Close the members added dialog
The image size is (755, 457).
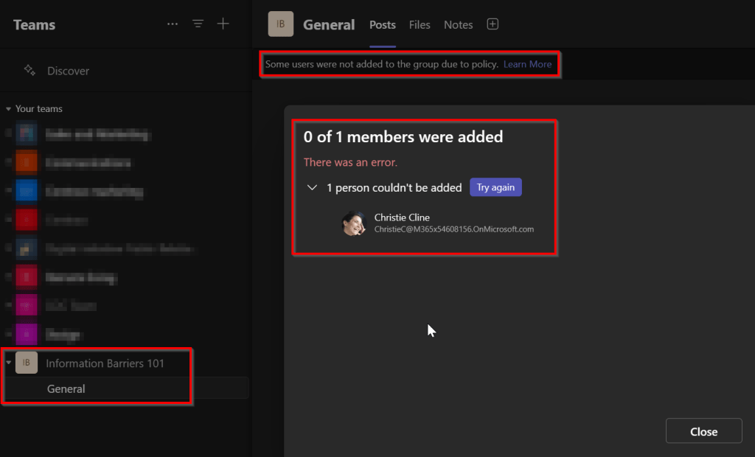703,432
